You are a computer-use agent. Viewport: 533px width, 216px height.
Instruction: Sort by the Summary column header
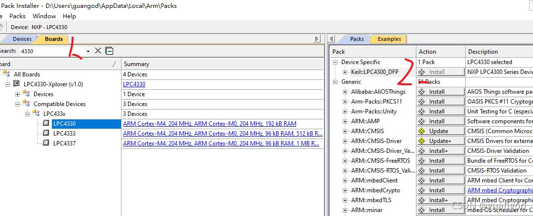223,64
